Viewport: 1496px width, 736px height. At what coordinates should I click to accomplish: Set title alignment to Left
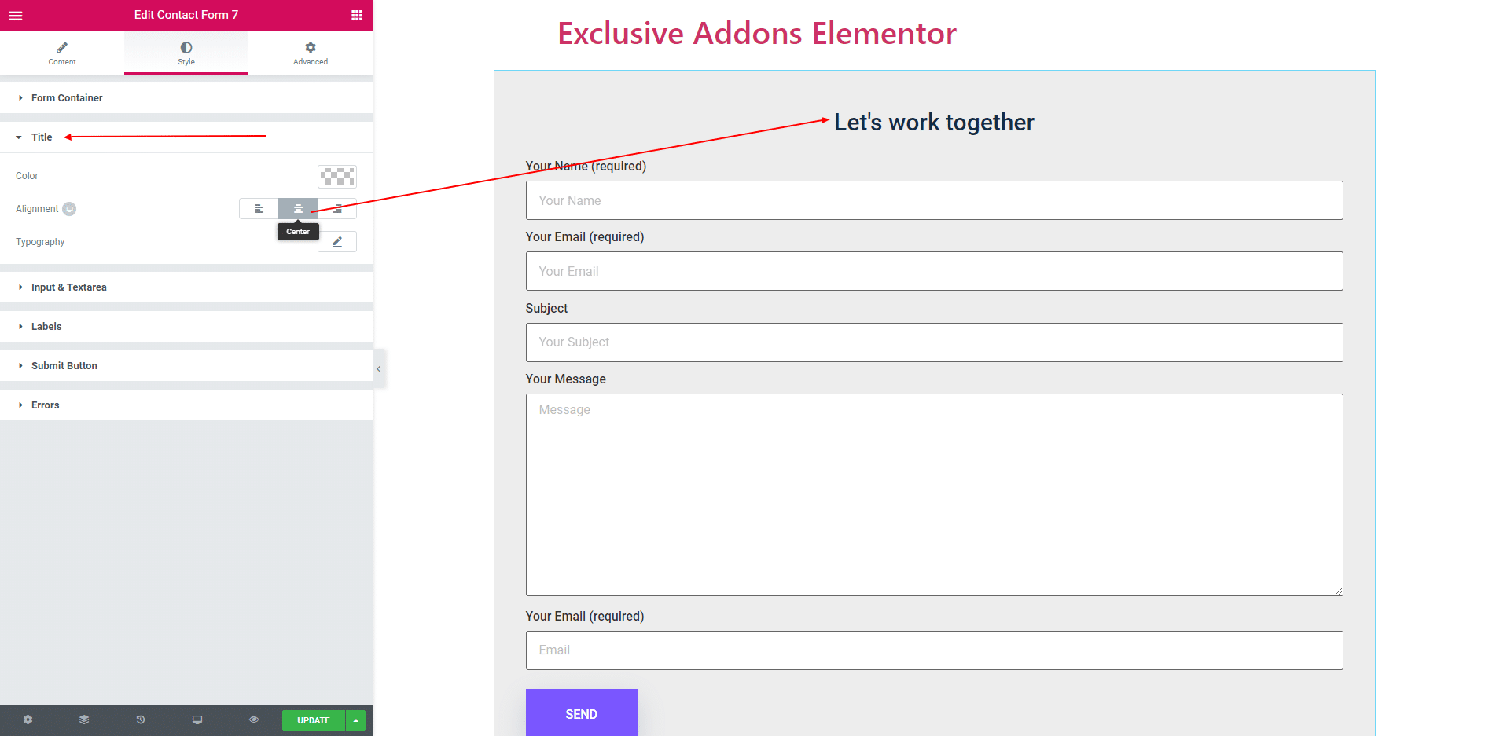(259, 209)
